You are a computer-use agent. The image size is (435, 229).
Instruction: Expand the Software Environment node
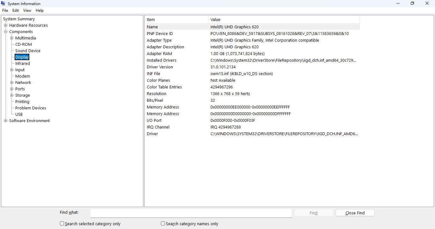(5, 121)
